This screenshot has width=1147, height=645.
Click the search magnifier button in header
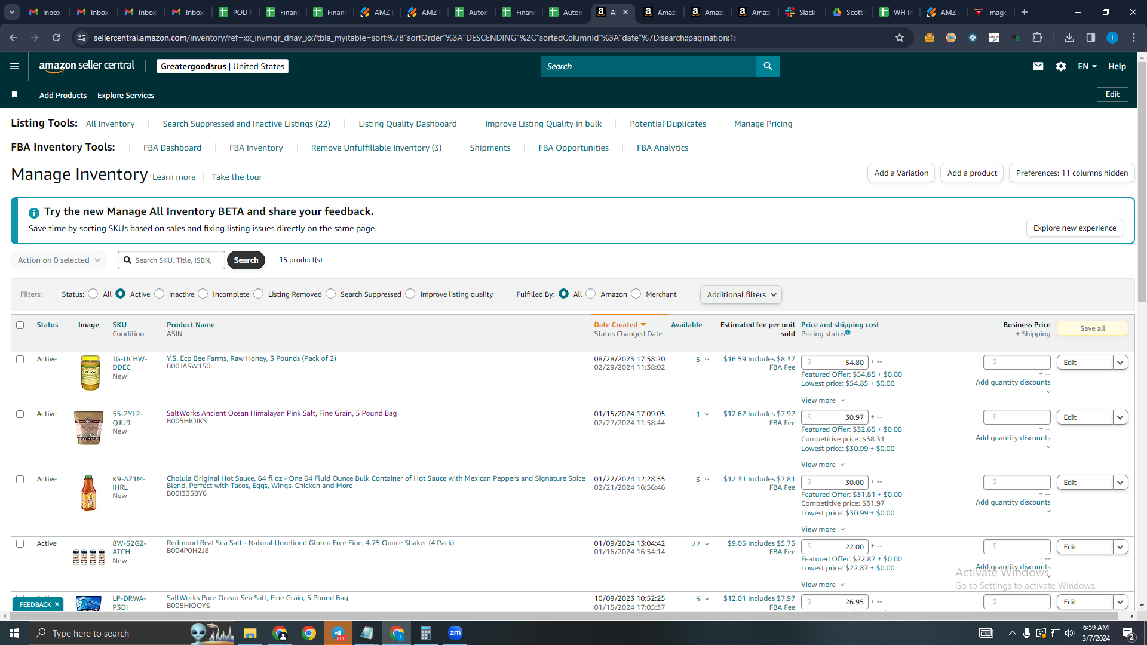click(768, 66)
